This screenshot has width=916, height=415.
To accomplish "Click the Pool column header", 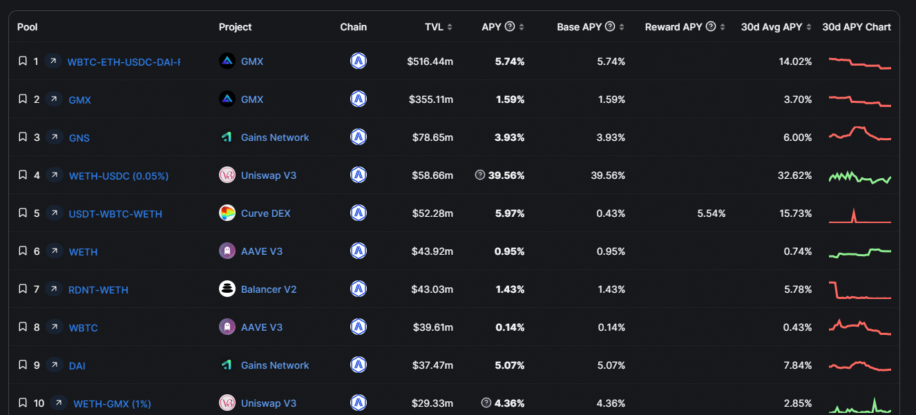I will 28,27.
